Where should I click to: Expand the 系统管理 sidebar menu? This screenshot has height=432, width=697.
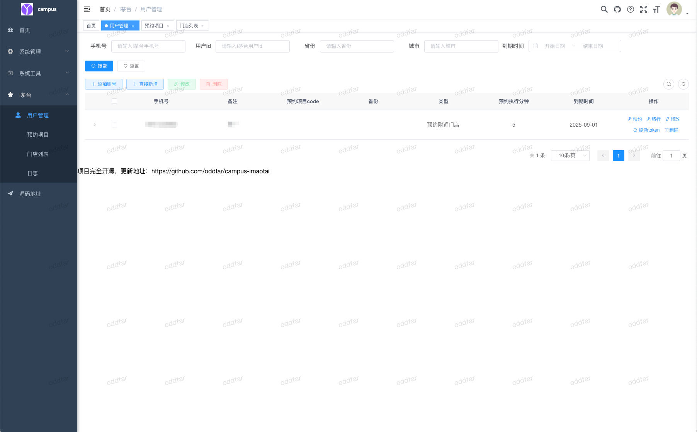pos(39,52)
